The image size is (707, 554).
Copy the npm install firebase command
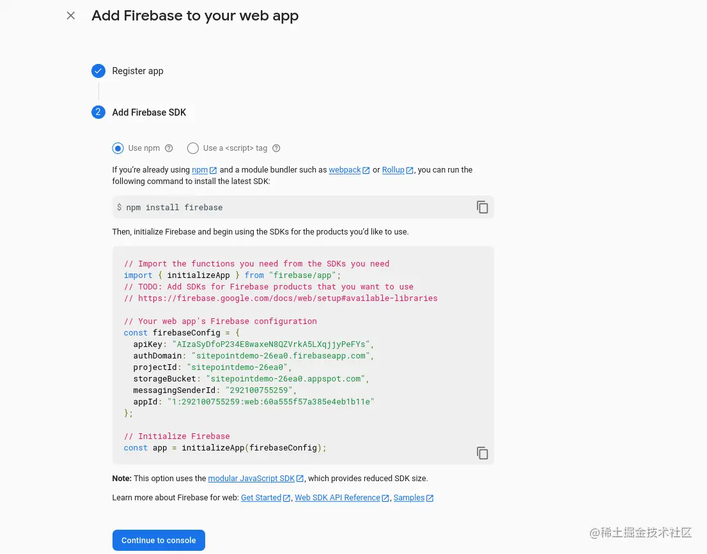[483, 206]
